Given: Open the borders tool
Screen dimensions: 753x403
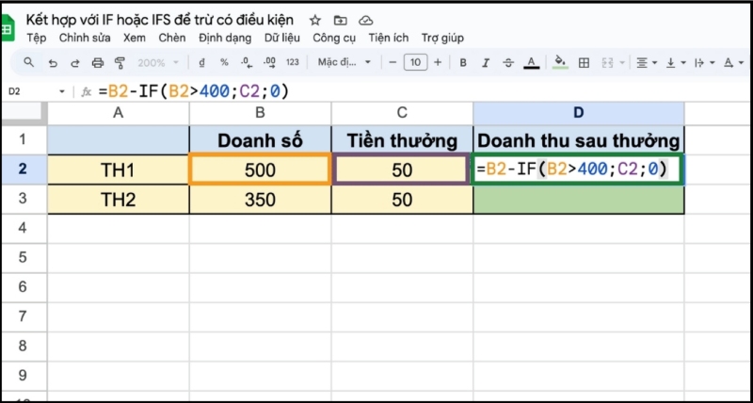Looking at the screenshot, I should point(584,62).
